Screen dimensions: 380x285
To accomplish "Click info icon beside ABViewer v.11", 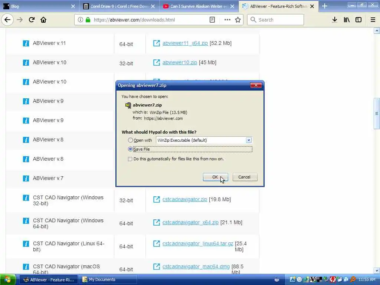I will [x=26, y=43].
